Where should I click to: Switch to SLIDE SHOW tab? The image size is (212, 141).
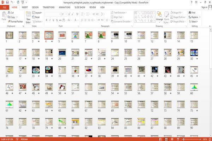(x=80, y=7)
